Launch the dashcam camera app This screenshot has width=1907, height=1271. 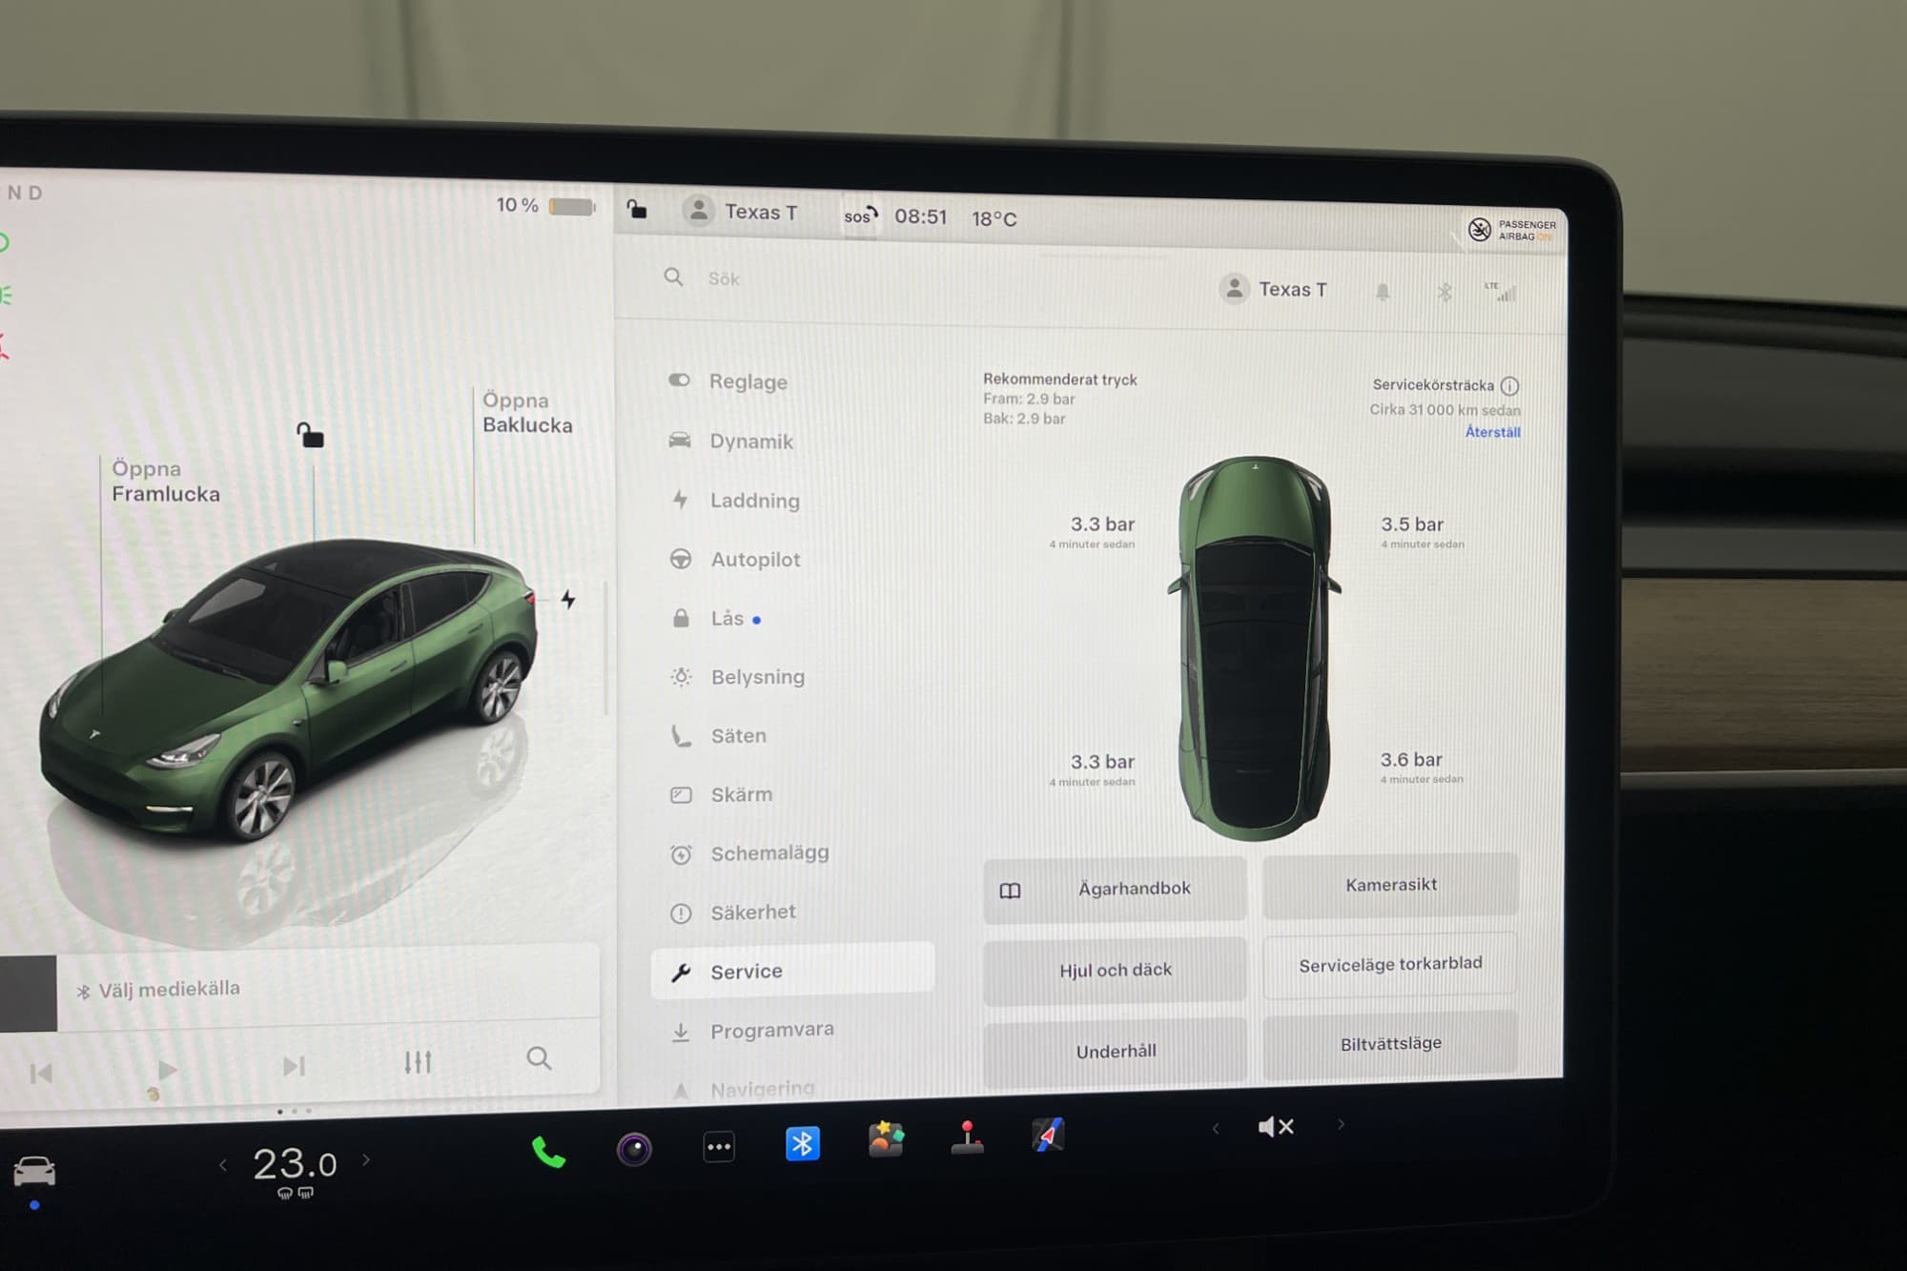pos(634,1149)
